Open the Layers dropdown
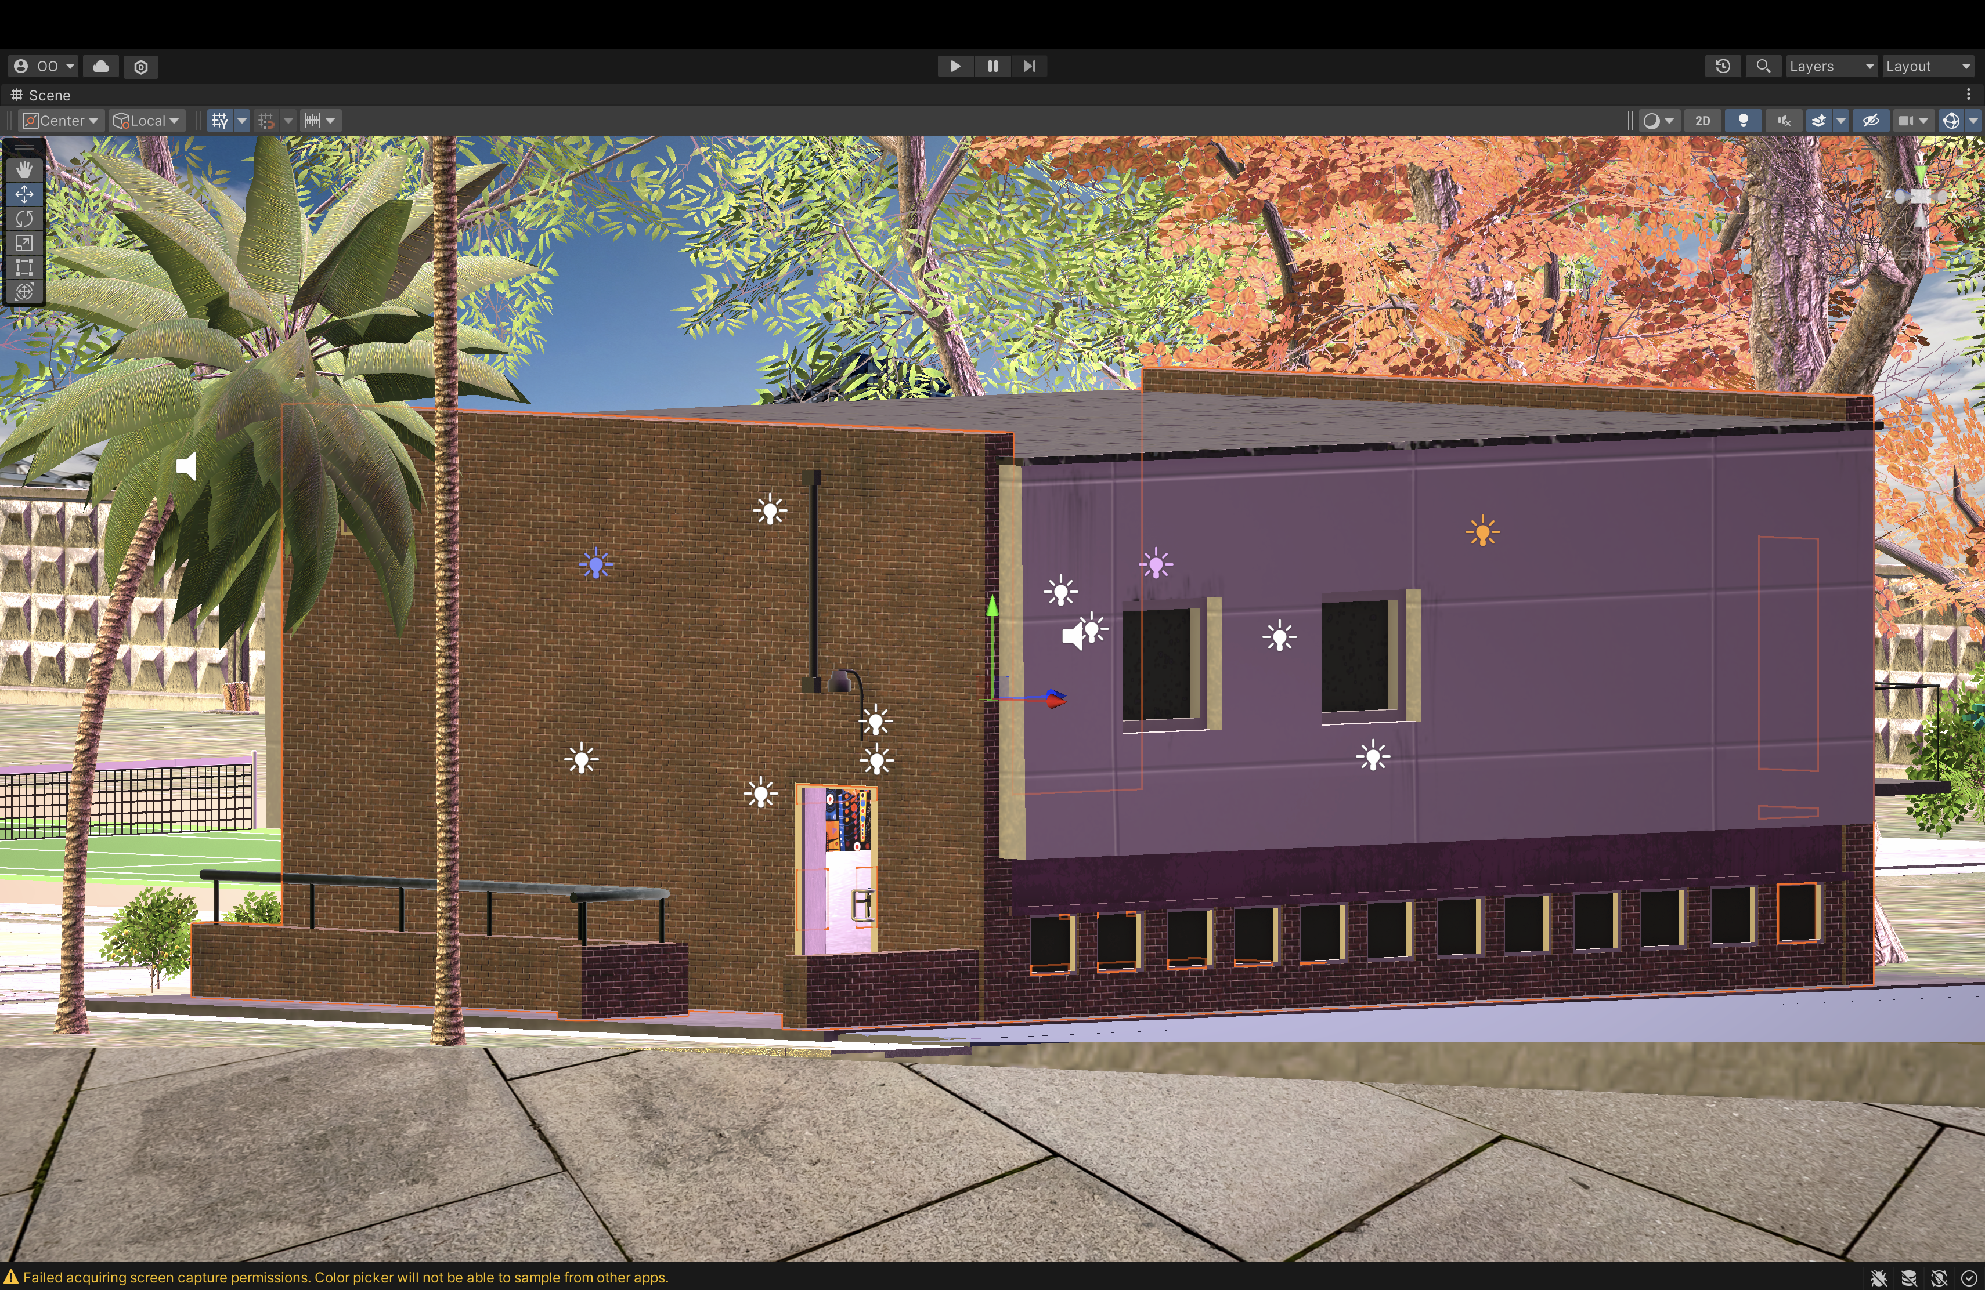1985x1290 pixels. (x=1831, y=66)
